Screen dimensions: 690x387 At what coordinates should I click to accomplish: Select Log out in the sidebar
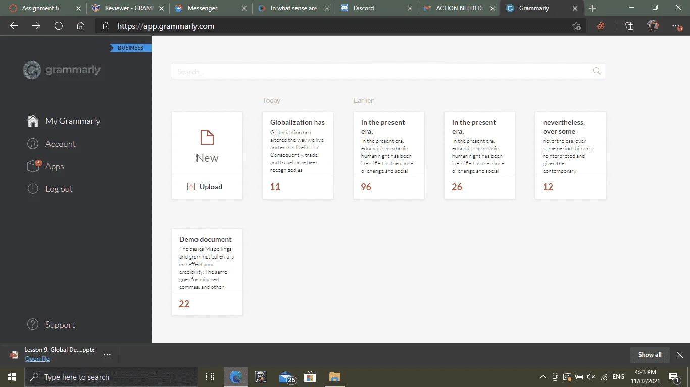50,189
